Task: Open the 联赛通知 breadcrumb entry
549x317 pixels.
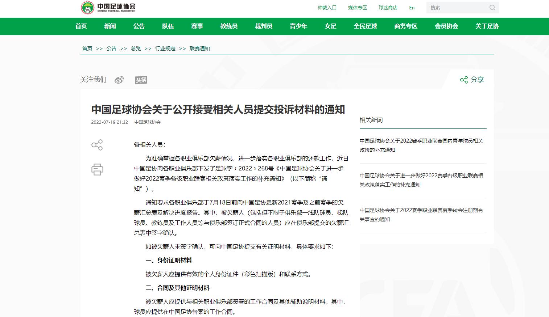Action: [200, 48]
